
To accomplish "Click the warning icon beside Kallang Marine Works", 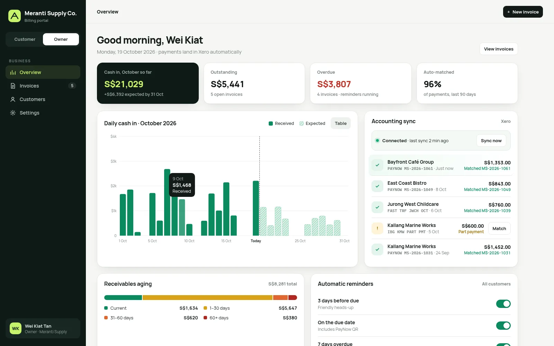I will [377, 228].
